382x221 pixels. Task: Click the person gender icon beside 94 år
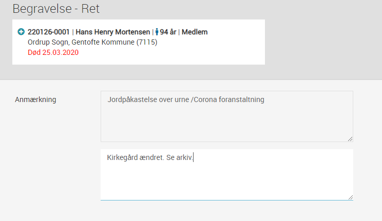[157, 32]
